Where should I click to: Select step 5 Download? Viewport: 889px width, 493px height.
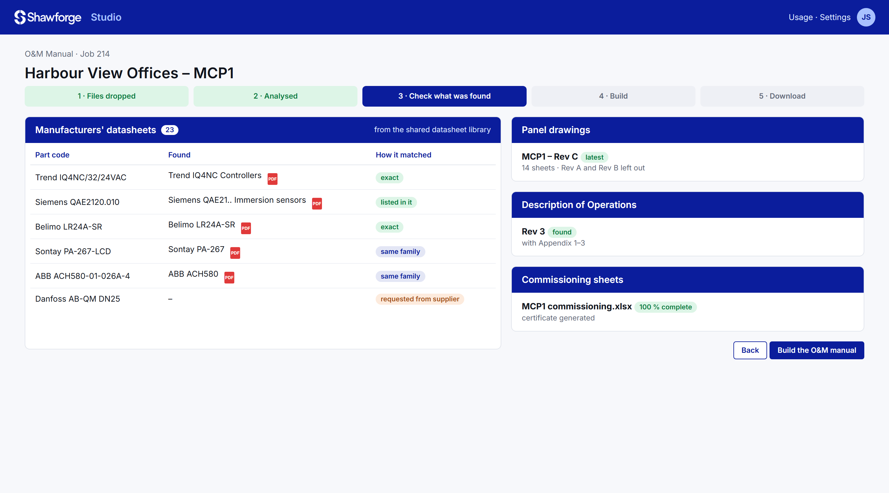point(782,96)
